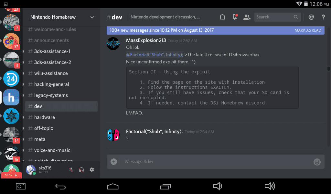This screenshot has height=194, width=331.
Task: Click the "Section II - Using the exploit" code block
Action: point(212,88)
